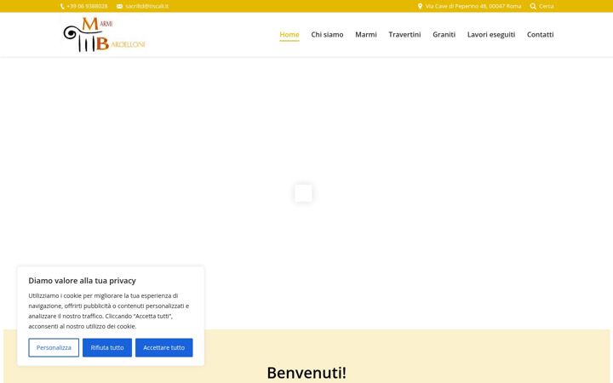The width and height of the screenshot is (613, 383).
Task: Click the Via Cave di Peperino address
Action: [x=473, y=6]
